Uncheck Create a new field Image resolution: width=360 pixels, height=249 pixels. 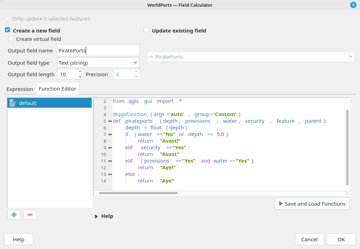pos(7,30)
